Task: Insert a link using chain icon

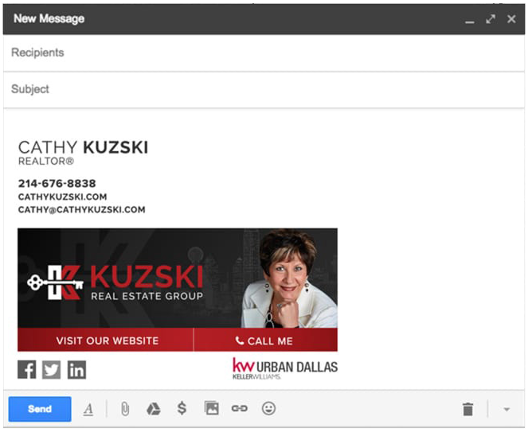Action: [x=239, y=409]
